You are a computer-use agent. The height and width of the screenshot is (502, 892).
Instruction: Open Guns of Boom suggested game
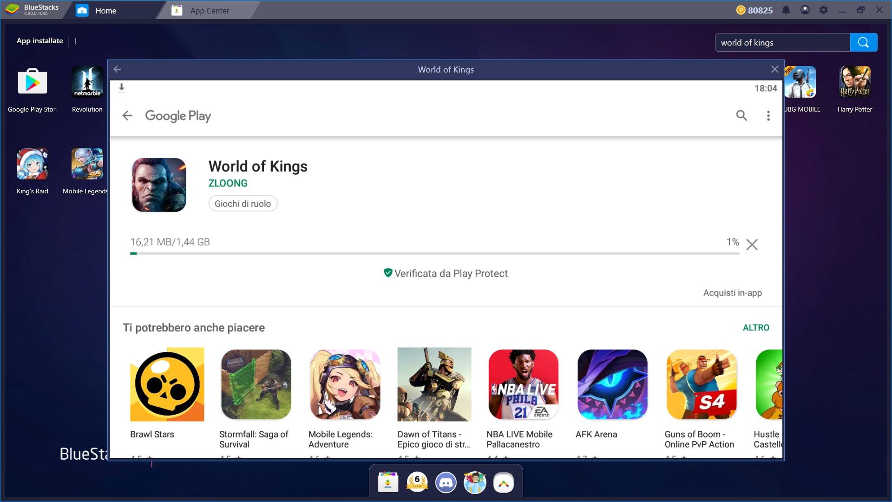coord(702,384)
